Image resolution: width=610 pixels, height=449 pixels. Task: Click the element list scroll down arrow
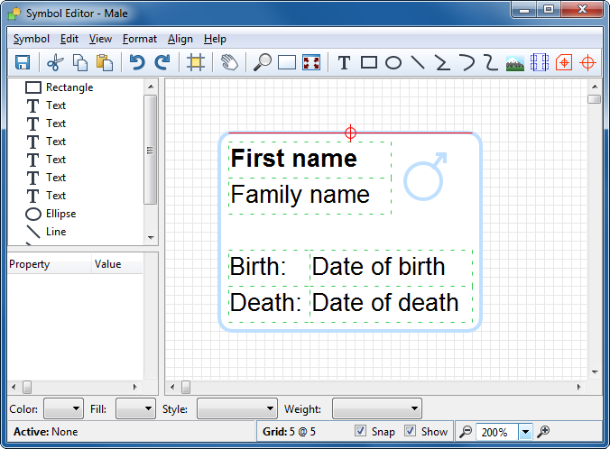coord(151,237)
